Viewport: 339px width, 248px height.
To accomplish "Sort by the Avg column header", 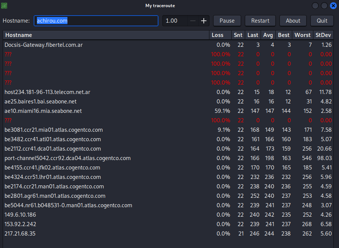I will coord(268,35).
